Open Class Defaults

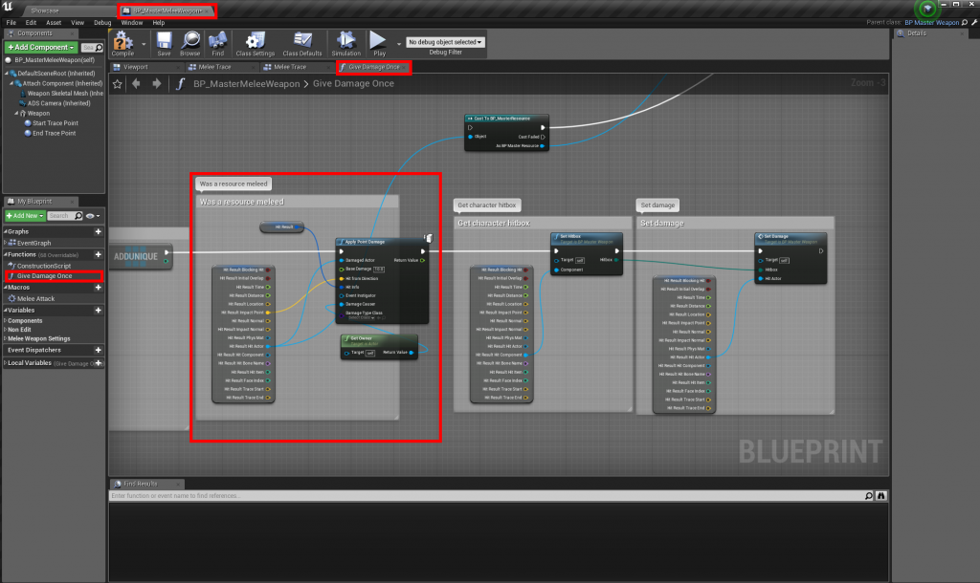(x=302, y=44)
